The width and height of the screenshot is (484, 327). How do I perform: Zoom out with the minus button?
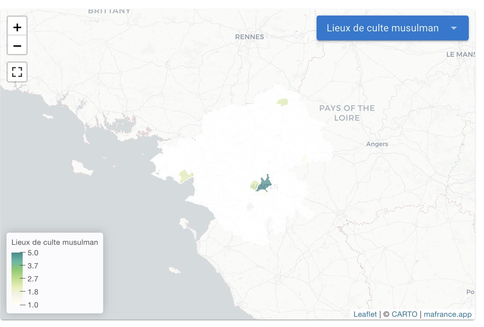(17, 46)
